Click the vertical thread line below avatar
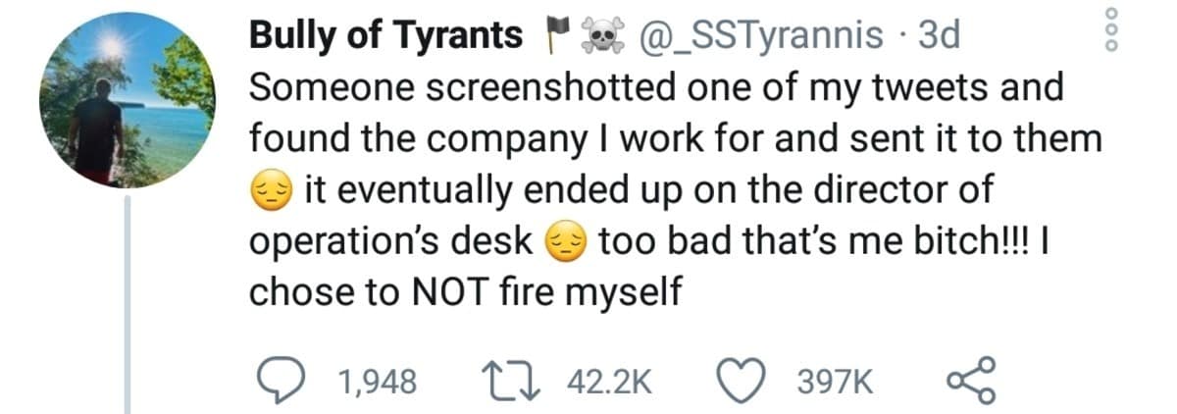Image resolution: width=1177 pixels, height=414 pixels. click(x=128, y=304)
